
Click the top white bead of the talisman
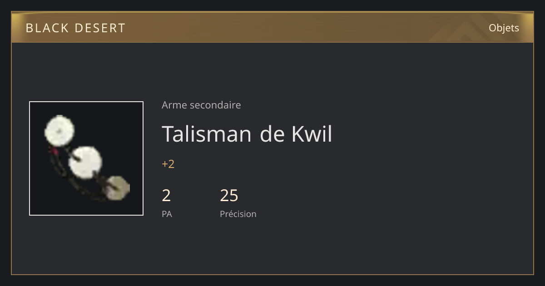pos(59,129)
